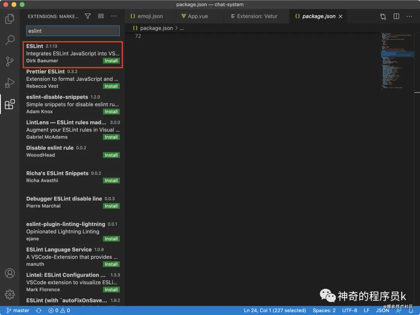
Task: Go to line via Ln 24, Col 1
Action: [x=275, y=310]
